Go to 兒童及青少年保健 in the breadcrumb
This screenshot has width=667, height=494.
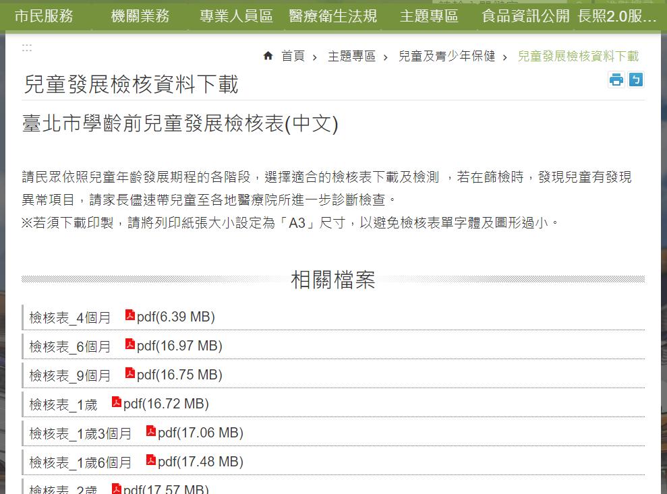[x=446, y=56]
